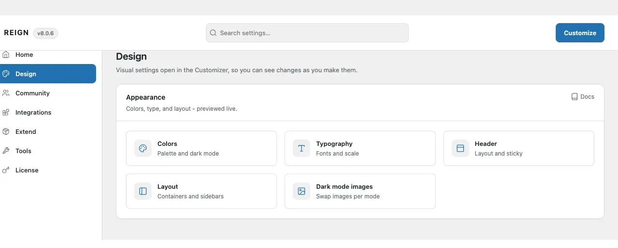Open Header card title

pyautogui.click(x=486, y=144)
